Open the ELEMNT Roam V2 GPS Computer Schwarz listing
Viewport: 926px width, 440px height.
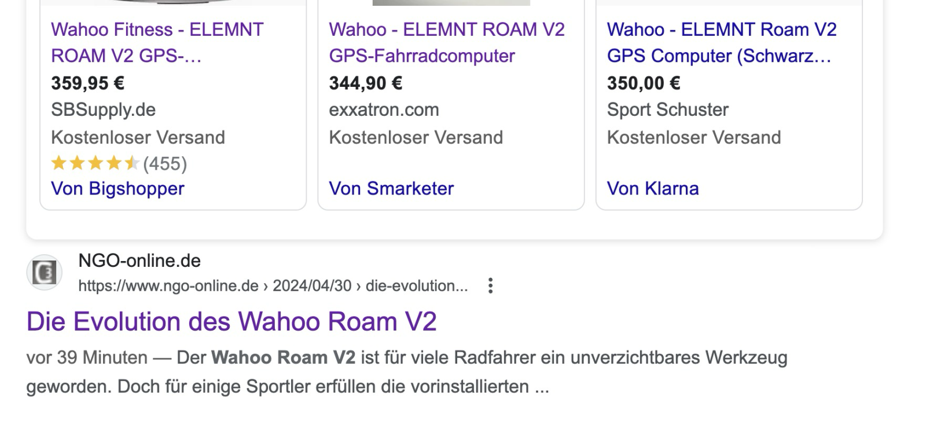pyautogui.click(x=721, y=42)
